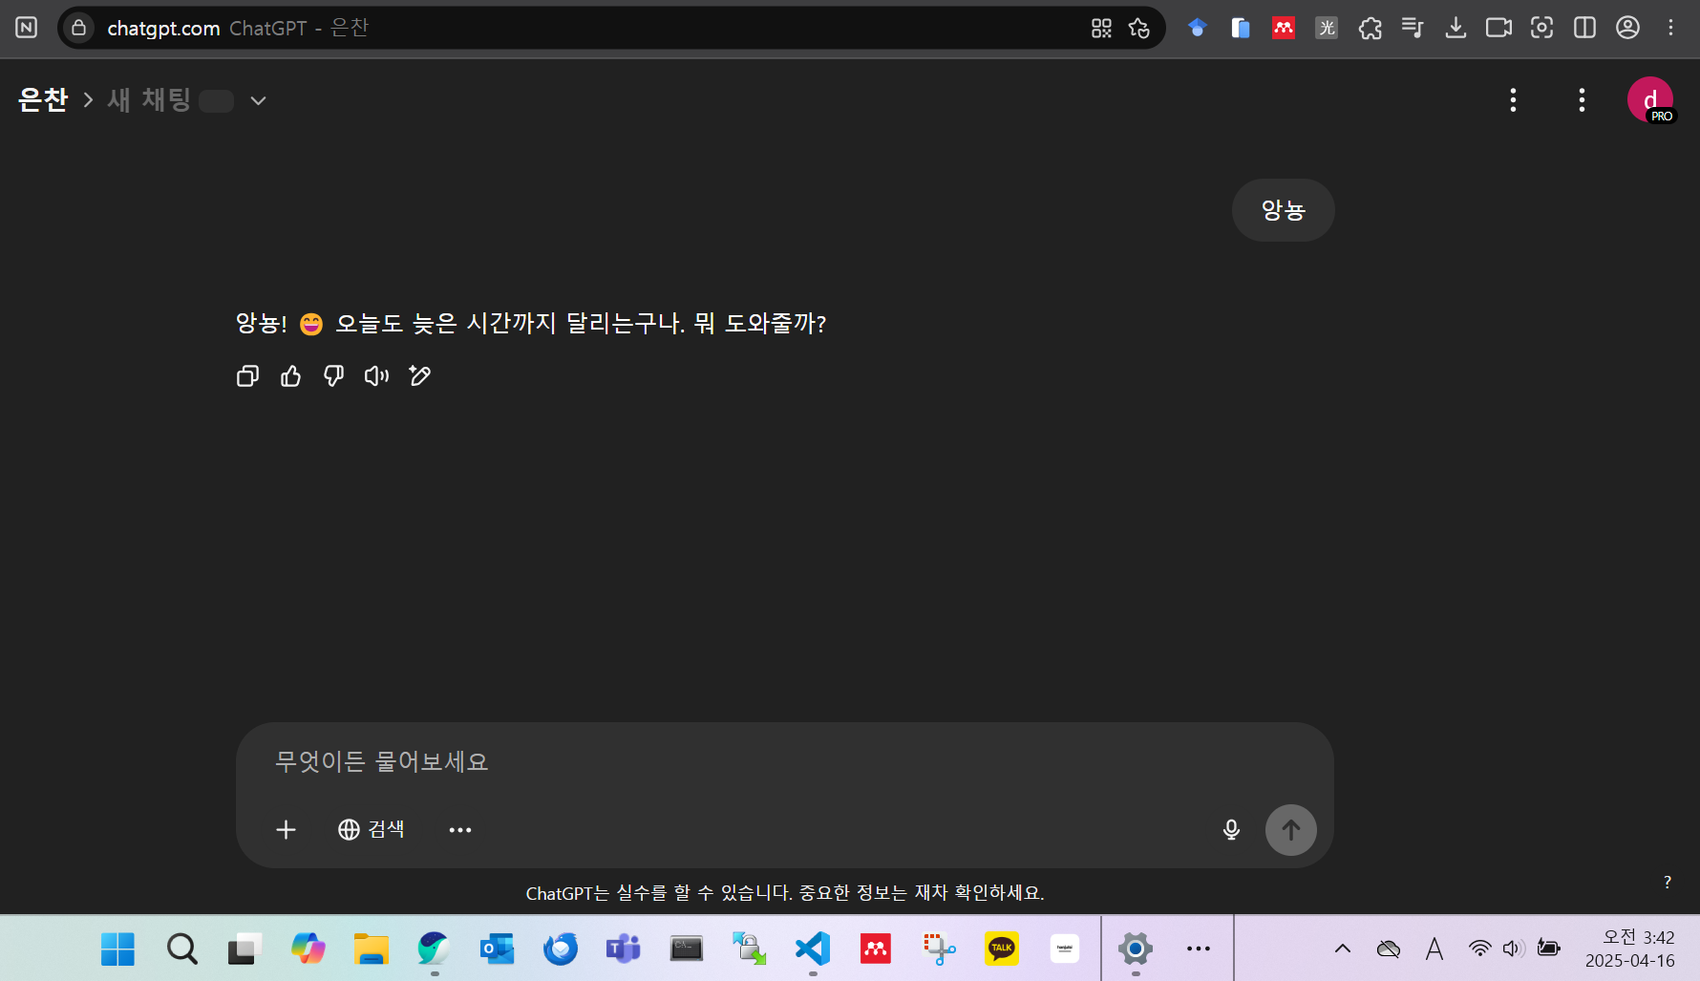This screenshot has width=1700, height=981.
Task: Select the 새 채팅 breadcrumb title
Action: click(x=149, y=99)
